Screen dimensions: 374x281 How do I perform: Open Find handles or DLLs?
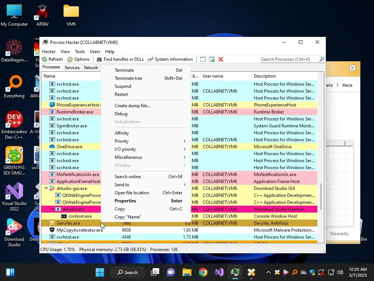120,59
